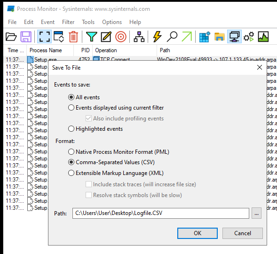Click the Process Name column header
This screenshot has width=277, height=254.
50,50
